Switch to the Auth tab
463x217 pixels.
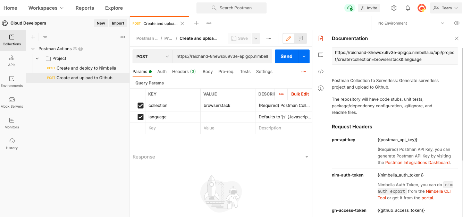[162, 72]
